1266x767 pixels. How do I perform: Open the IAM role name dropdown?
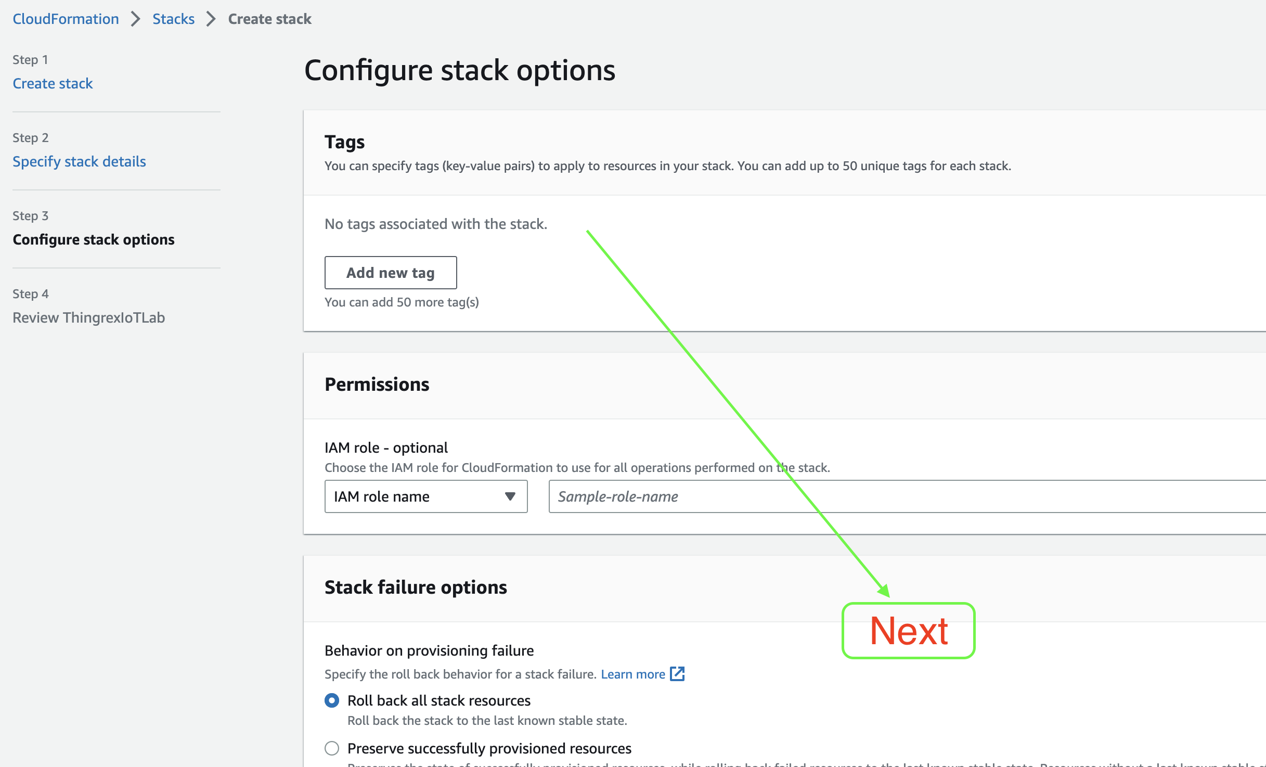tap(426, 496)
